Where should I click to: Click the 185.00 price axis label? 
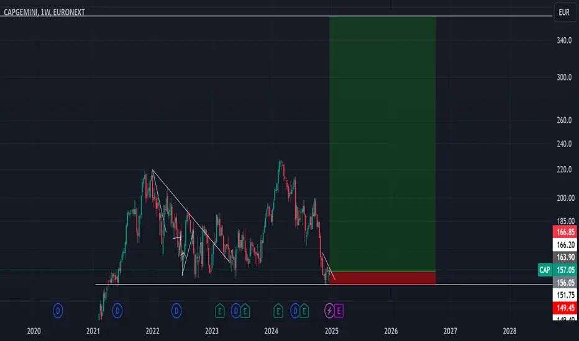[x=566, y=221]
